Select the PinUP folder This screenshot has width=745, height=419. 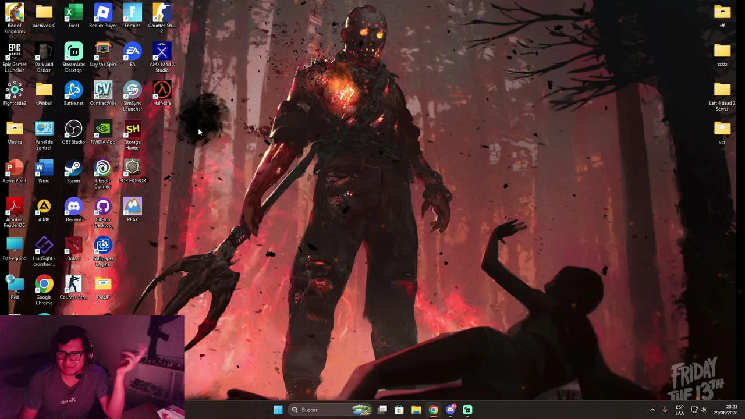[103, 288]
